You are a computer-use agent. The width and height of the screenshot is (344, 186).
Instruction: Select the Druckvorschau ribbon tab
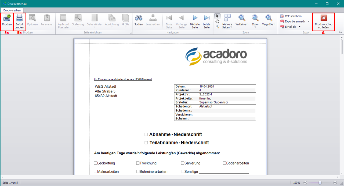click(x=12, y=10)
